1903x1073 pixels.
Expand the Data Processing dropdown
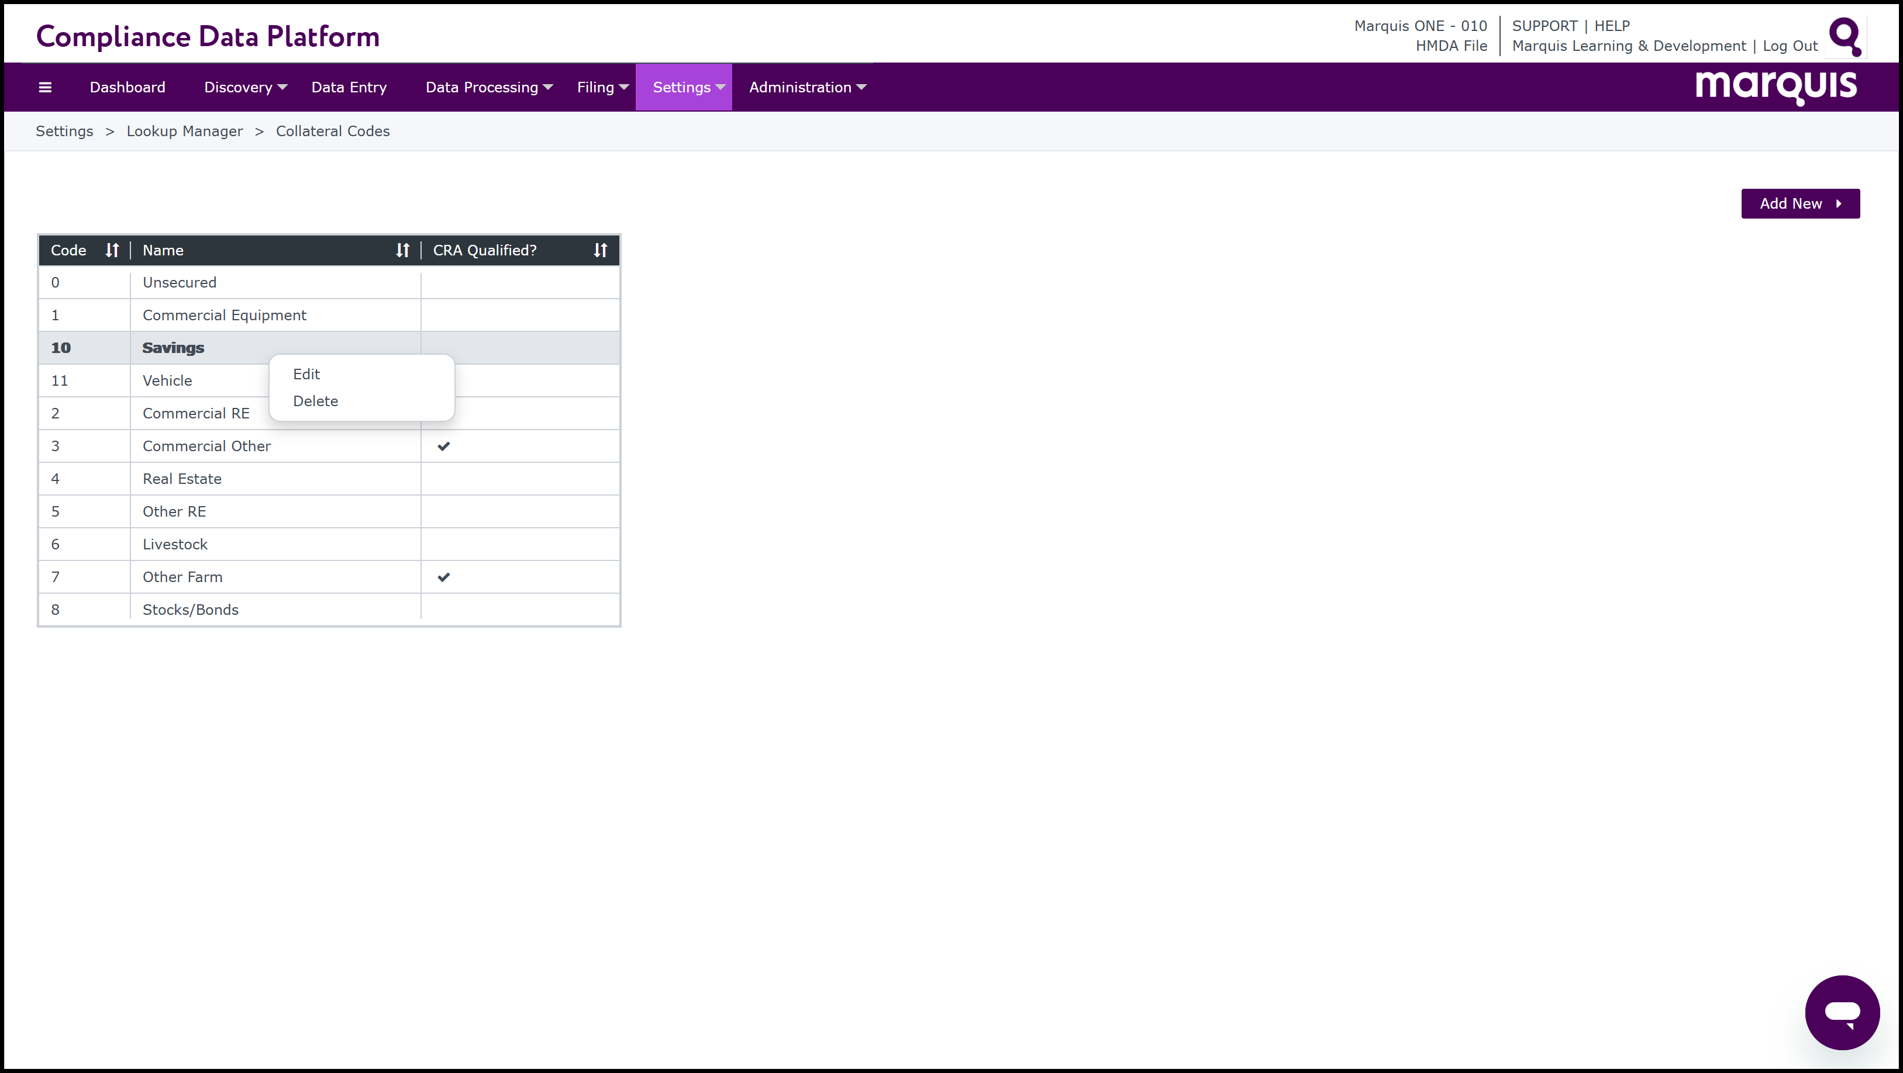488,87
